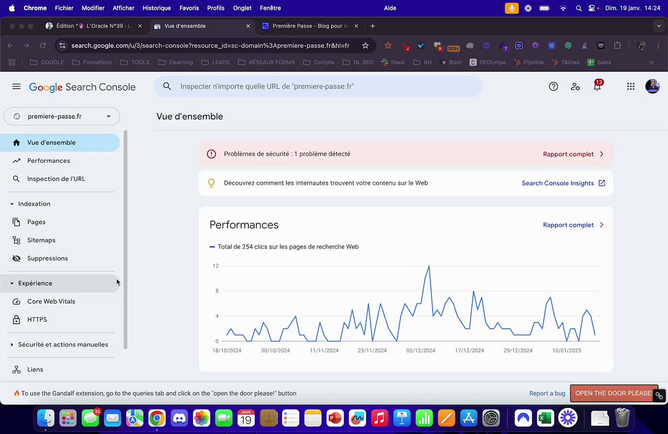Launch Discord from the Dock

(180, 418)
